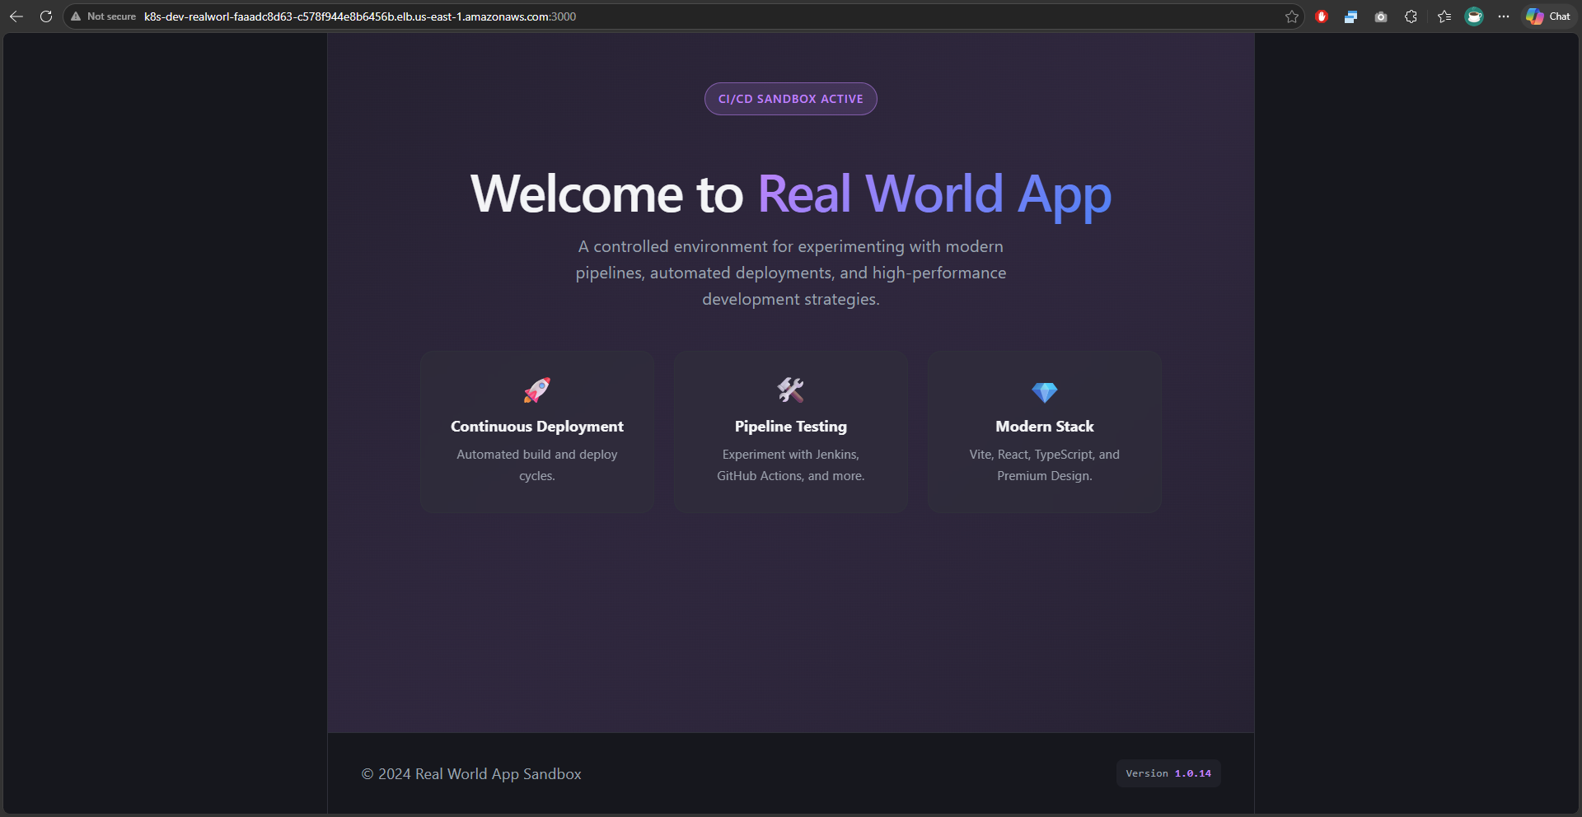Viewport: 1582px width, 817px height.
Task: Click the 'A controlled environment' description paragraph
Action: 791,273
